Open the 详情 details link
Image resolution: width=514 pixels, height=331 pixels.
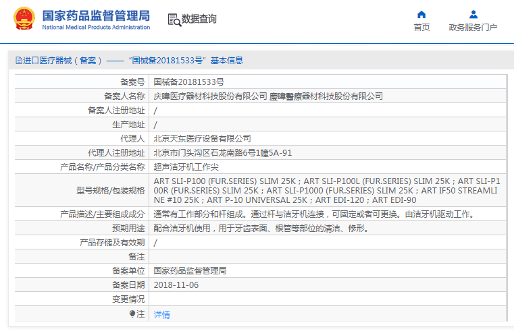[162, 315]
